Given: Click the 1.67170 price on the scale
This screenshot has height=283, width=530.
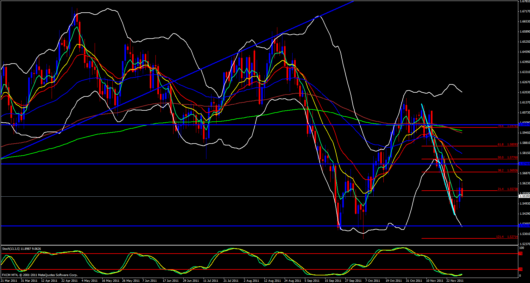Looking at the screenshot, I should pyautogui.click(x=525, y=11).
